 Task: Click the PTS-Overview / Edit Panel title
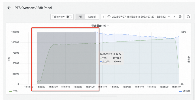coord(33,8)
